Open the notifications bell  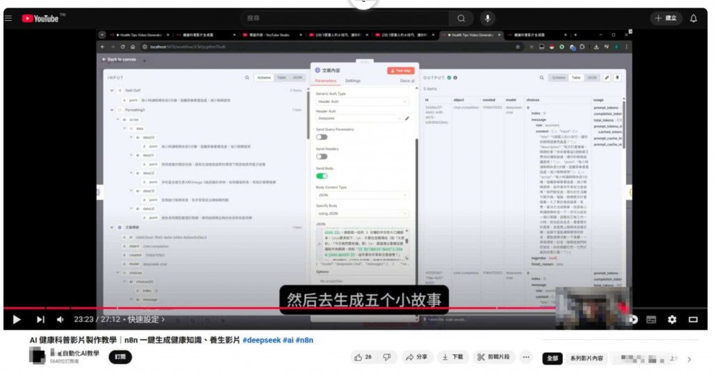[x=693, y=18]
